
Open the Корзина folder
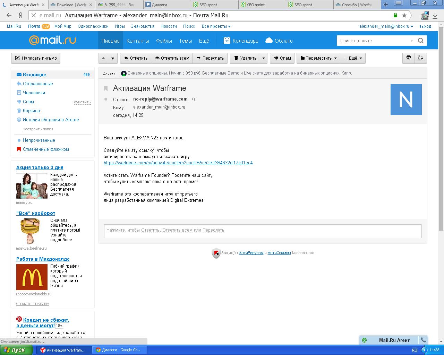31,111
